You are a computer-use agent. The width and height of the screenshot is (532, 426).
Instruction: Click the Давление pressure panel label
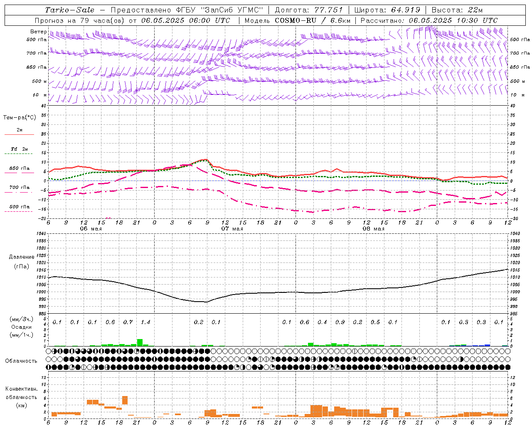[x=22, y=257]
